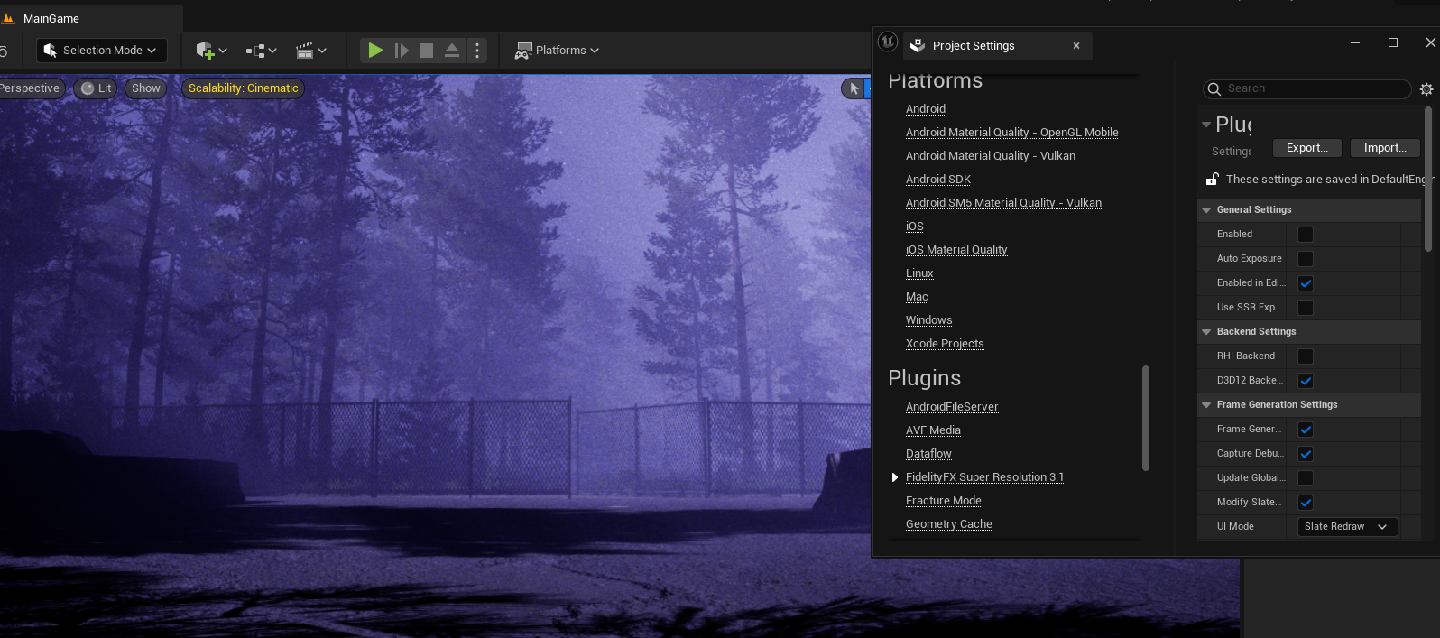Image resolution: width=1440 pixels, height=638 pixels.
Task: Open the settings gear view options
Action: point(1426,88)
